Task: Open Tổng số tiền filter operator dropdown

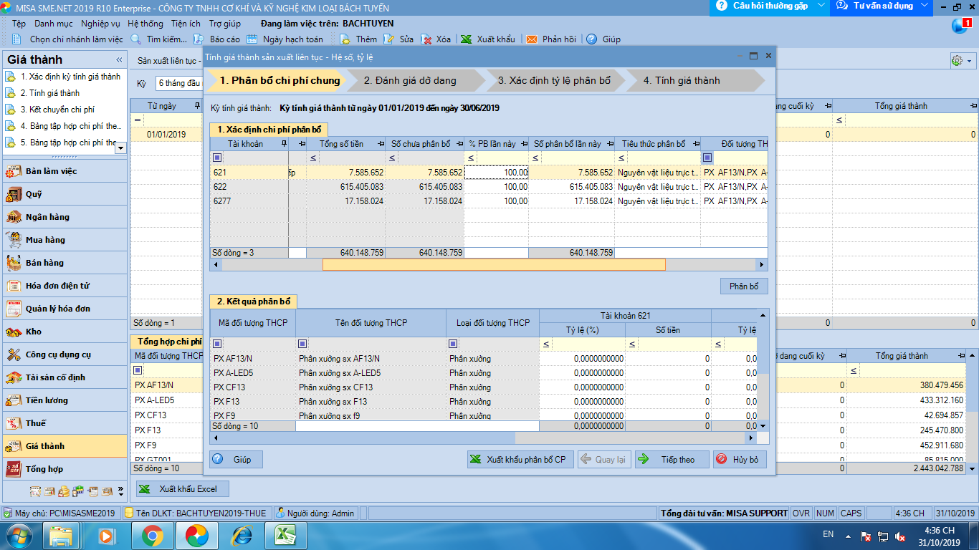Action: pyautogui.click(x=313, y=158)
